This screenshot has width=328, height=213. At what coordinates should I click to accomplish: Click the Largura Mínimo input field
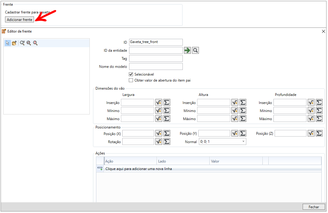point(137,111)
